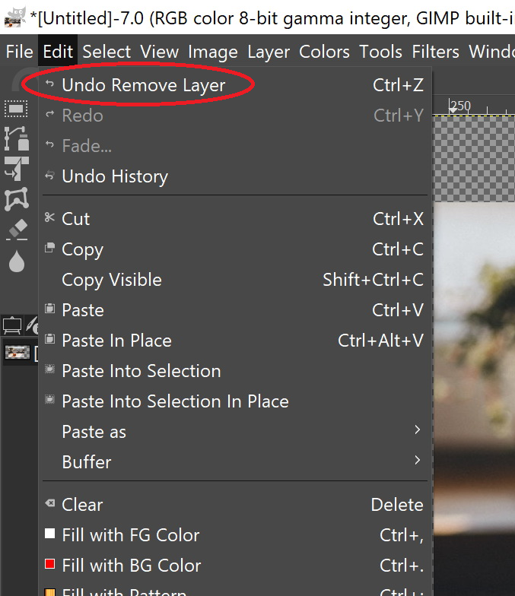Select the Cage Transform tool
515x596 pixels.
[x=16, y=199]
